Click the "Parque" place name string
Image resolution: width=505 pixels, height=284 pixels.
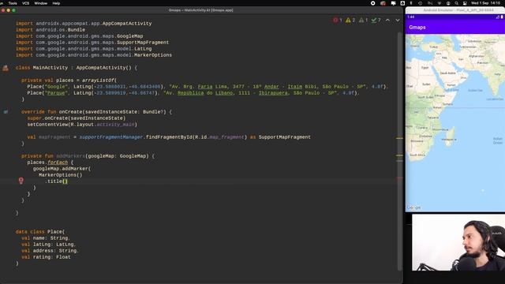coord(56,93)
